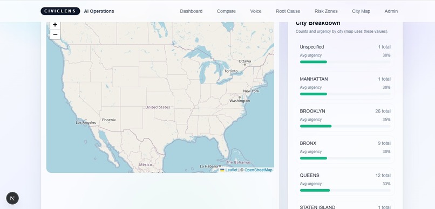This screenshot has height=209, width=435.
Task: Select the STATEN ISLAND city entry
Action: 345,205
